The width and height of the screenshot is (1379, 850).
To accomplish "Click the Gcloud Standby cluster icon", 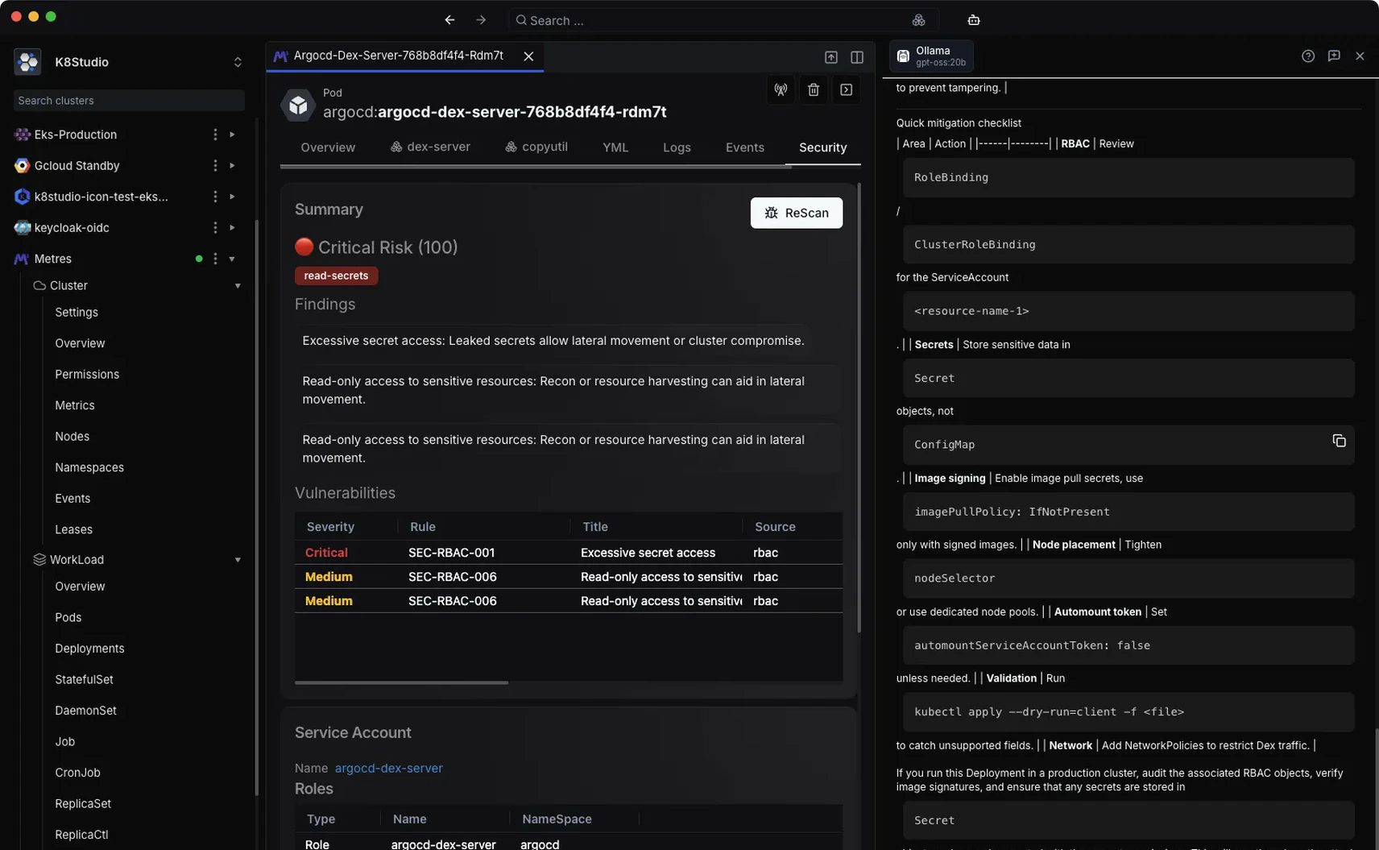I will point(22,166).
